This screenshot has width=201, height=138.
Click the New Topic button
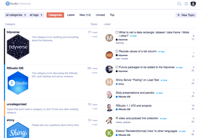coord(186,15)
